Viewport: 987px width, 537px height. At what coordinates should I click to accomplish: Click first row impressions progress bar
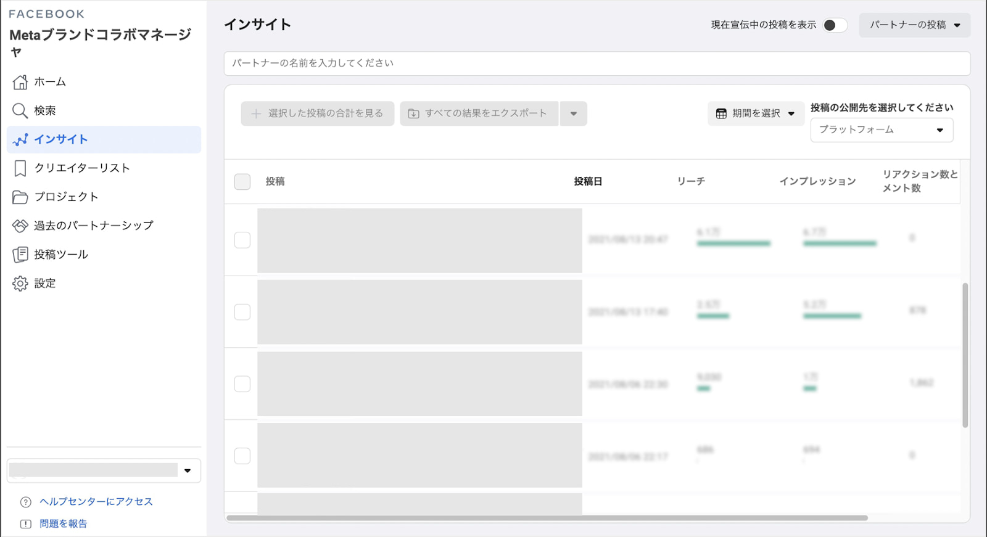840,244
